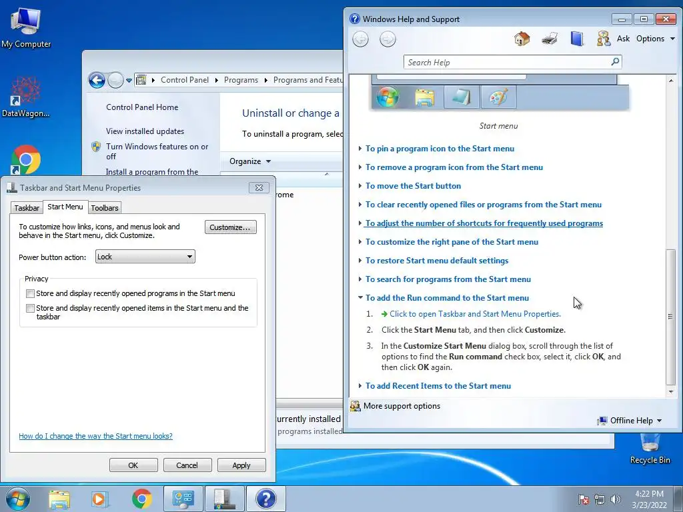The height and width of the screenshot is (512, 683).
Task: Switch to the Toolbars tab
Action: click(x=105, y=208)
